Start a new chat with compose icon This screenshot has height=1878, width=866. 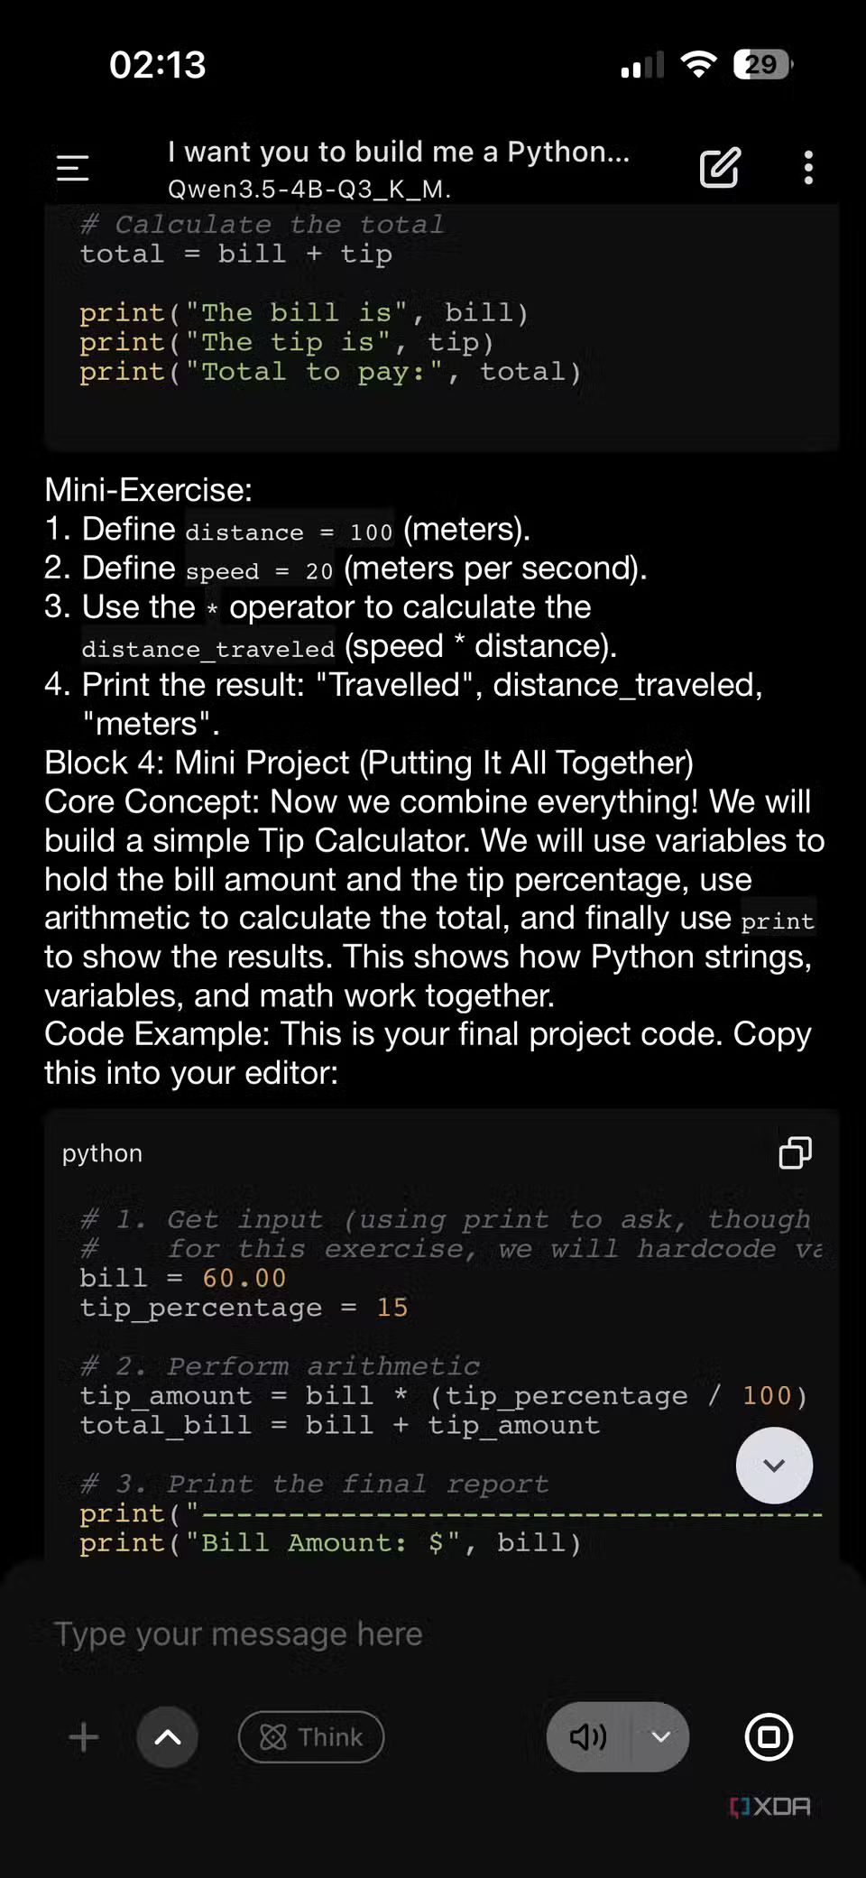(720, 168)
